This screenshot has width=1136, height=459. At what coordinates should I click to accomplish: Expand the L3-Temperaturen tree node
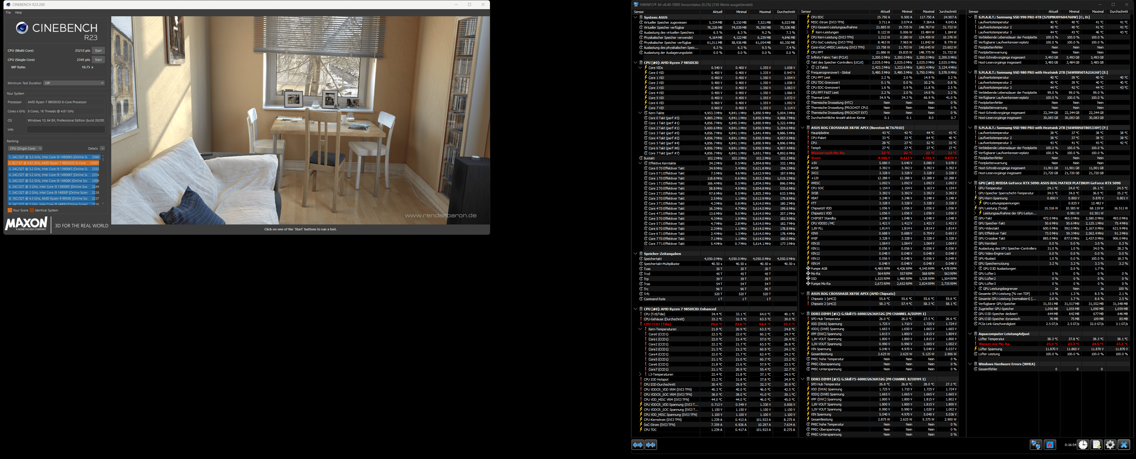click(x=640, y=374)
